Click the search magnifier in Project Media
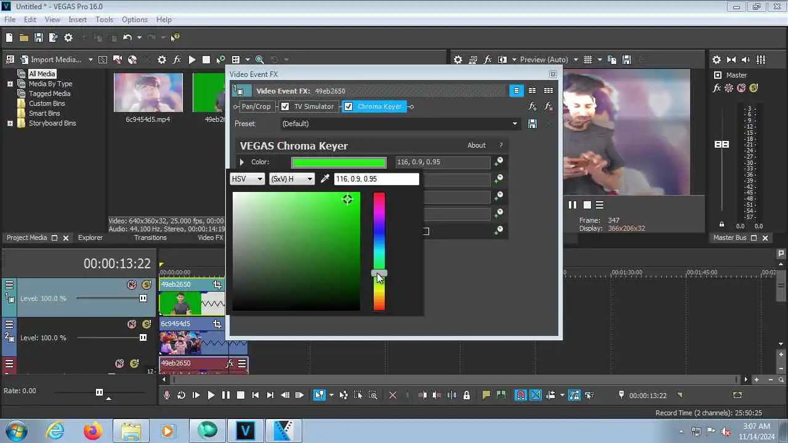This screenshot has height=443, width=788. coord(259,60)
